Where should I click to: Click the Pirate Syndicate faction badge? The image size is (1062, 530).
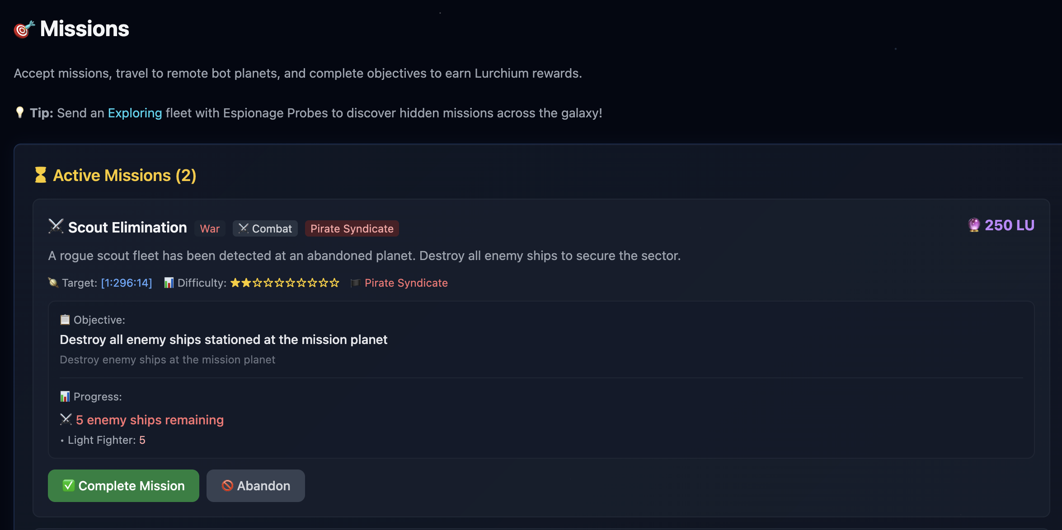(352, 228)
